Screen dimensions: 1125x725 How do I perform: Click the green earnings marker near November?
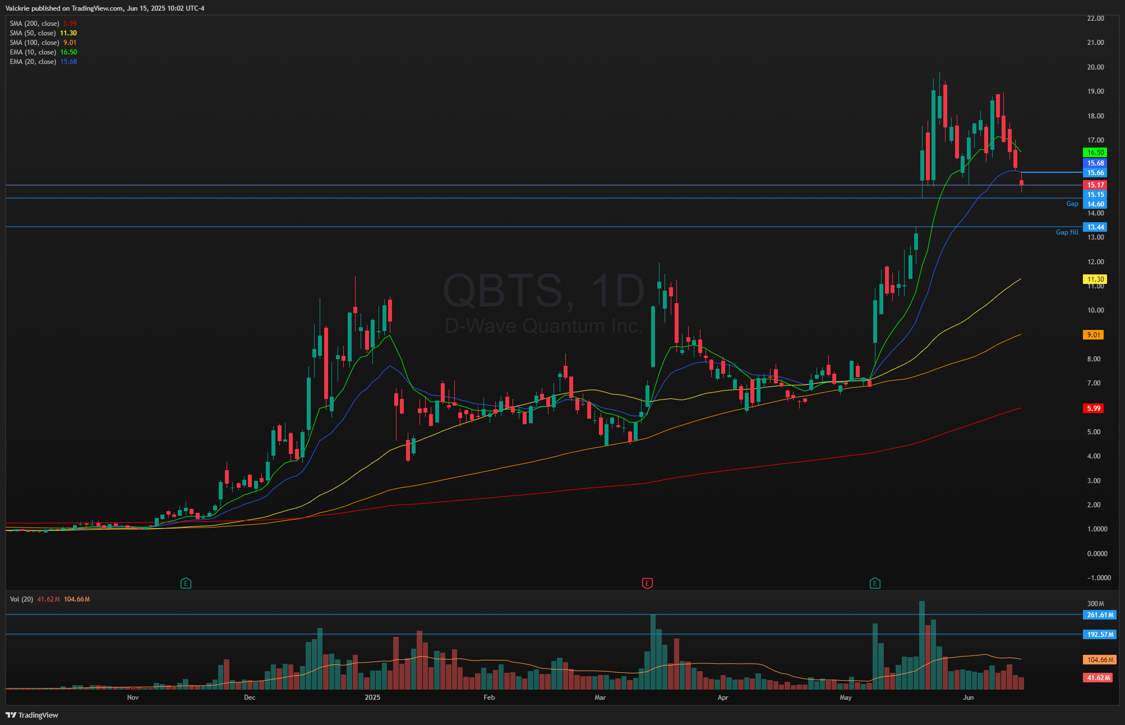tap(186, 584)
